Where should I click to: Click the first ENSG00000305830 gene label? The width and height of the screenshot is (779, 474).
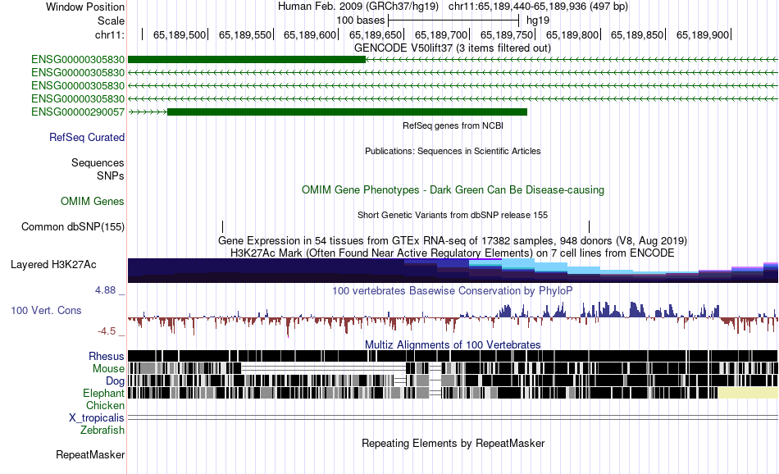78,60
